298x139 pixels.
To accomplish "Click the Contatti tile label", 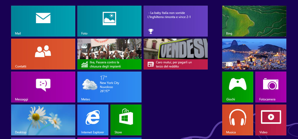I will coord(21,66).
